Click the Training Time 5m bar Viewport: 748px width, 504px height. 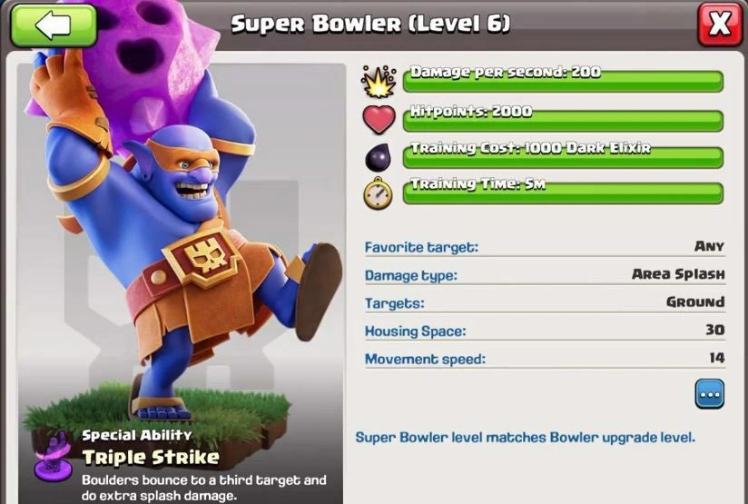[x=563, y=192]
